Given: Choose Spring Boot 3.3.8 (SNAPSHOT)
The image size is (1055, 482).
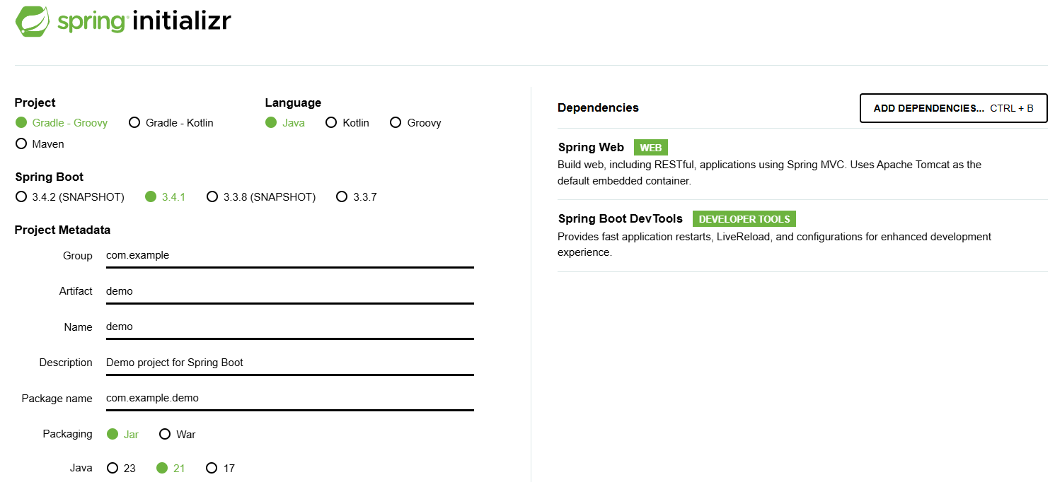Looking at the screenshot, I should point(261,197).
